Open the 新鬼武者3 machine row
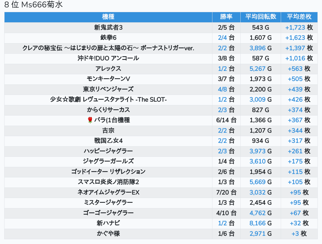 pyautogui.click(x=108, y=27)
